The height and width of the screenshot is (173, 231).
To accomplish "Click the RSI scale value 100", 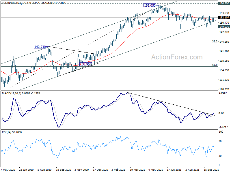I will point(221,132).
